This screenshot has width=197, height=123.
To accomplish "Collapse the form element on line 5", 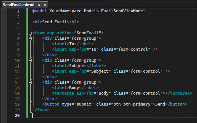I will pyautogui.click(x=30, y=33).
